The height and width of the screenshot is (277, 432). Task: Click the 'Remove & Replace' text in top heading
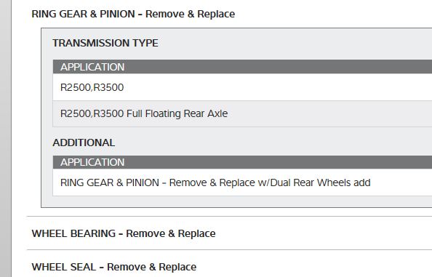point(190,14)
